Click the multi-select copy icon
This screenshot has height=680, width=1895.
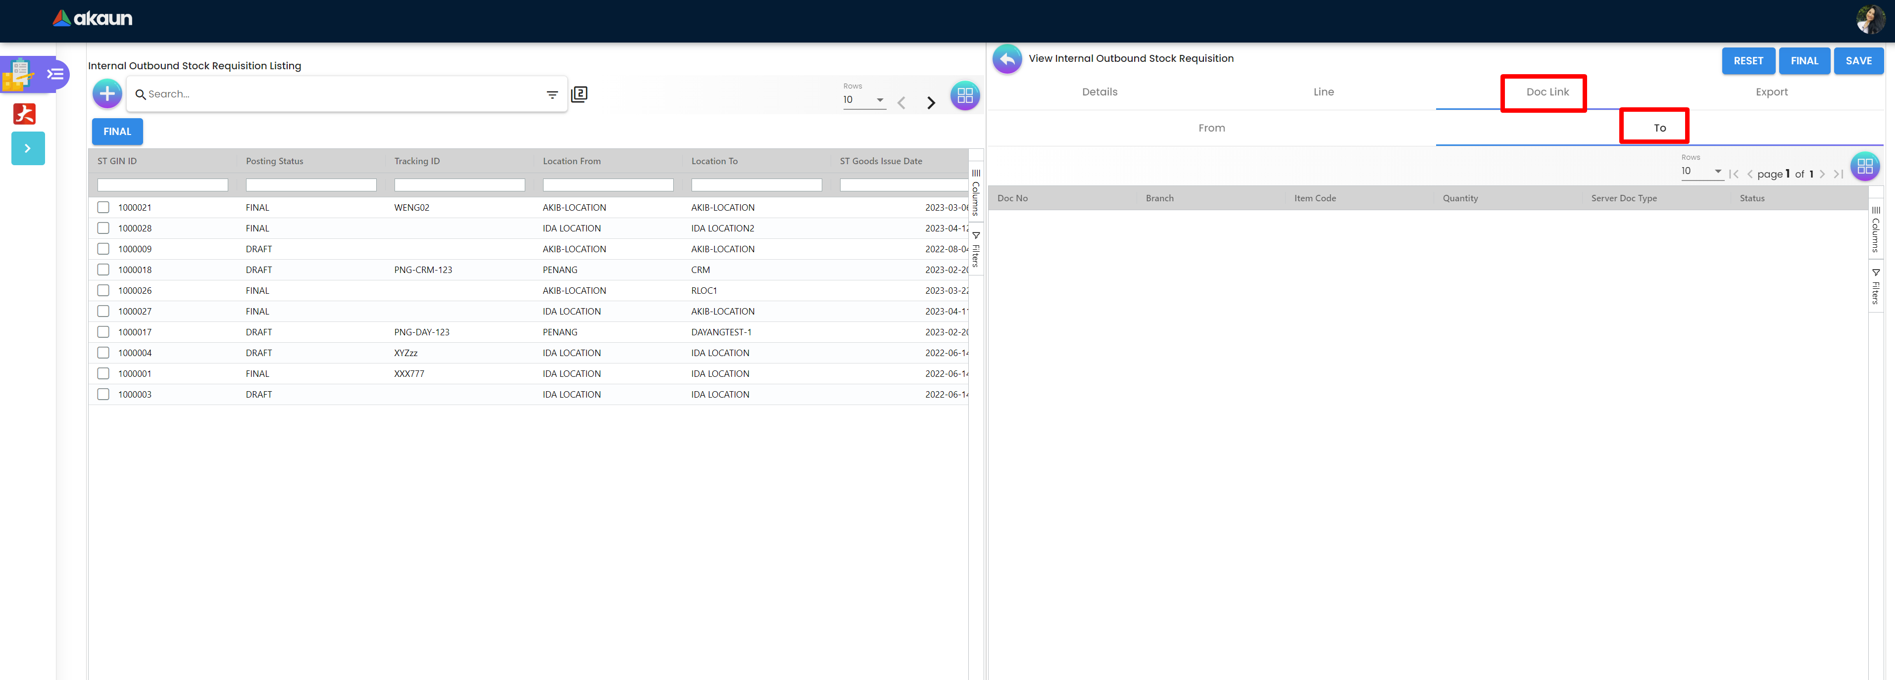pyautogui.click(x=580, y=94)
